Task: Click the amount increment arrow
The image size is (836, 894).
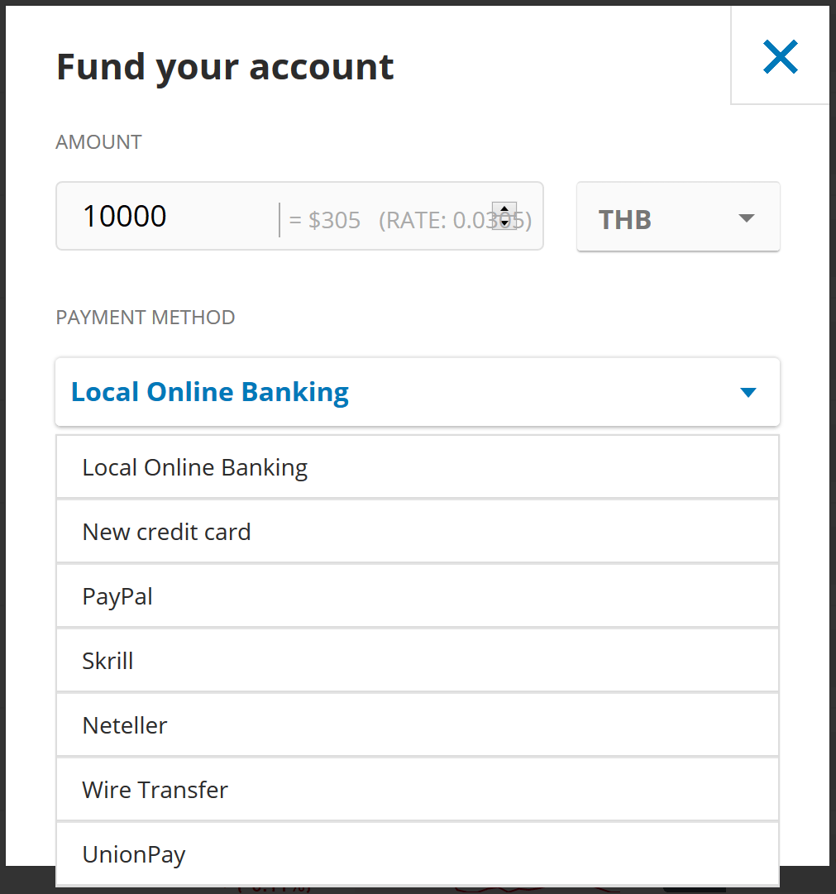Action: pos(504,209)
